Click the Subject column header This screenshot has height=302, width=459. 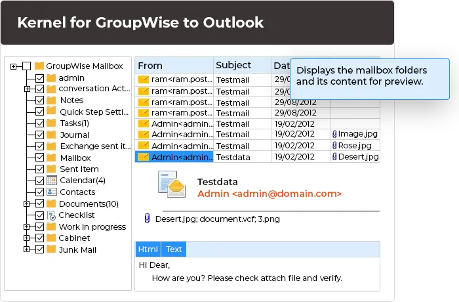242,65
